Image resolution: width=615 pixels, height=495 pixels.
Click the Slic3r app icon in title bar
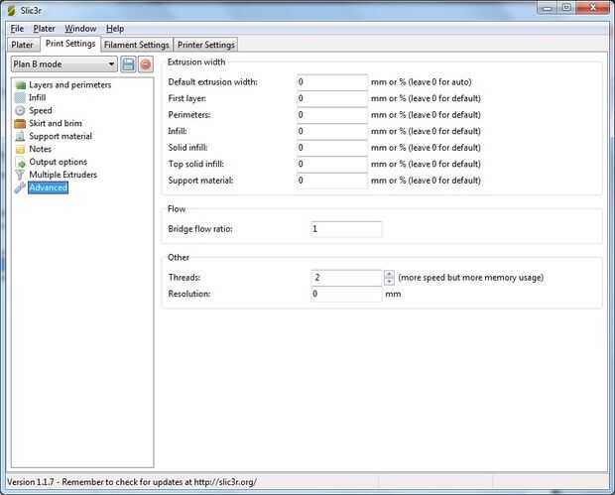point(11,10)
